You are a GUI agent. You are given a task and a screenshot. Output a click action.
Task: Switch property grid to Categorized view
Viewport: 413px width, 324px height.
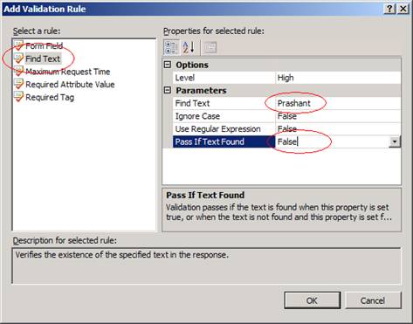coord(171,47)
